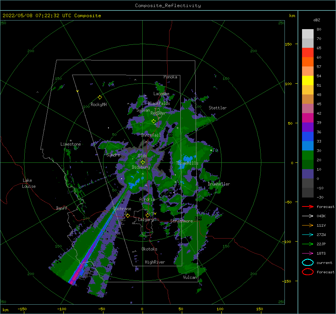Screen dimensions: 336x314
Task: Select the green 22JP arrow icon
Action: click(x=308, y=244)
